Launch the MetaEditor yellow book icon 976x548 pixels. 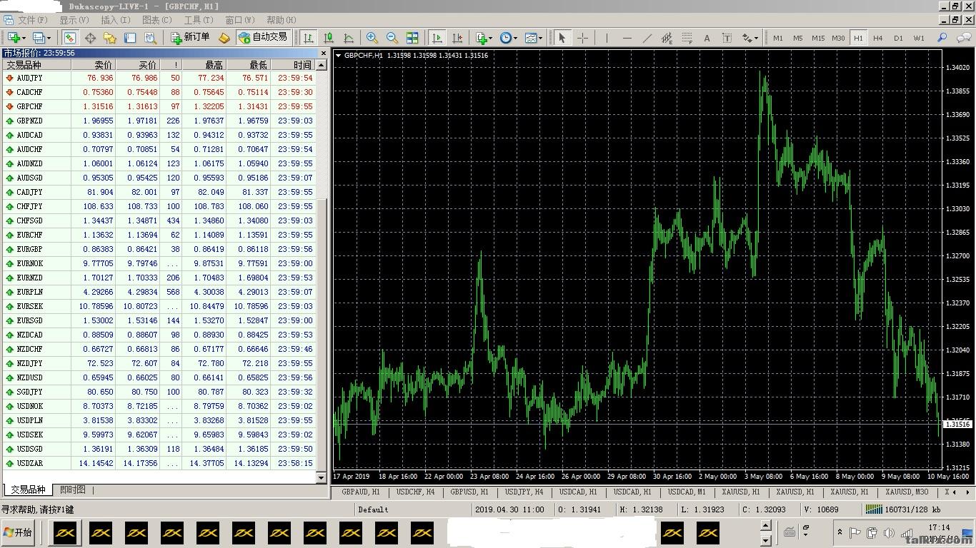point(224,38)
